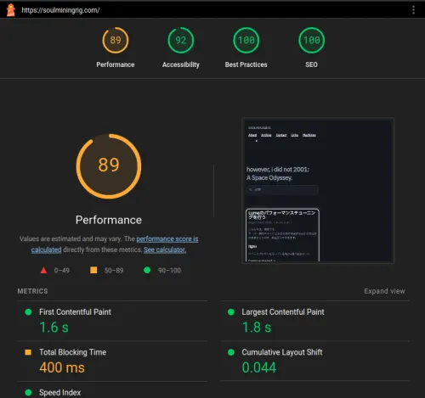The image size is (425, 398).
Task: Expand the Cumulative Layout Shift metric
Action: (315, 362)
